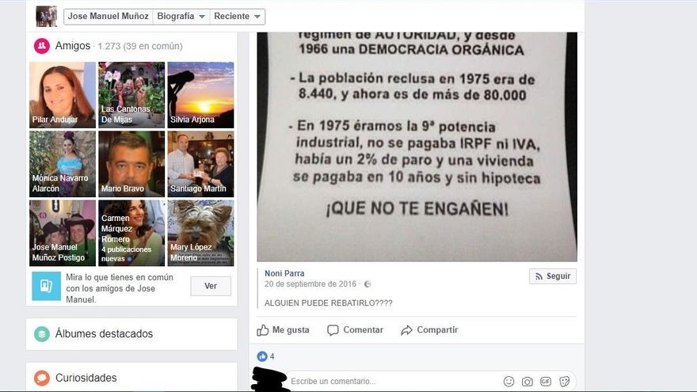Click the blue like reaction count
The image size is (697, 392).
pyautogui.click(x=266, y=356)
